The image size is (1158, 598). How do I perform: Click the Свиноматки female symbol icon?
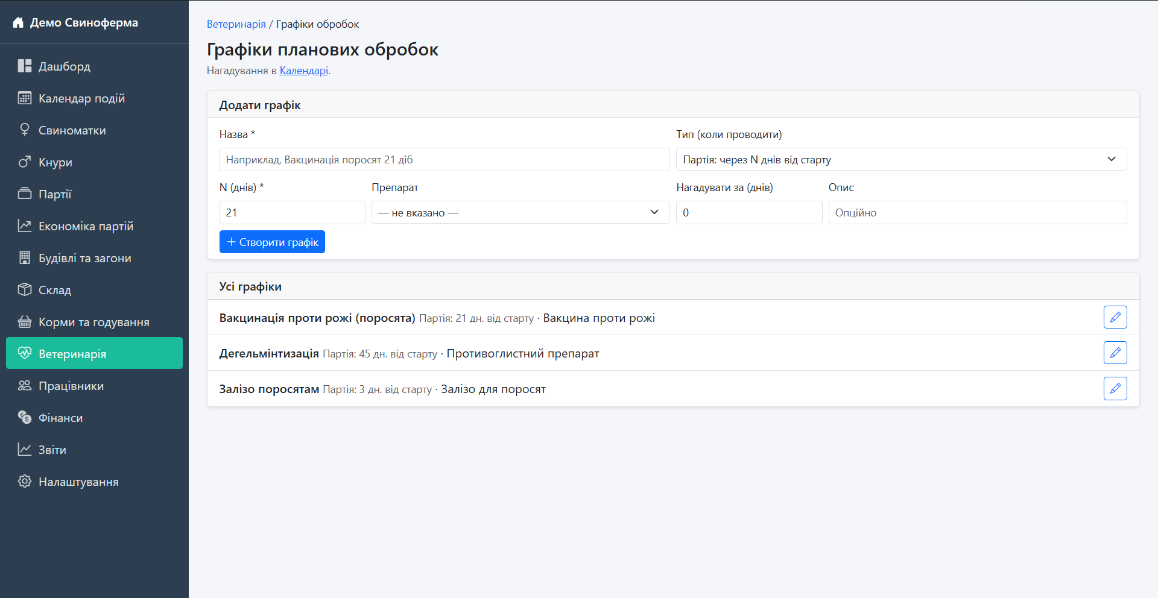[x=25, y=130]
